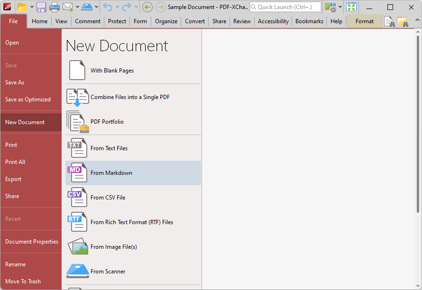Click the Save floppy disk icon
Viewport: 422px width, 290px height.
pos(41,7)
